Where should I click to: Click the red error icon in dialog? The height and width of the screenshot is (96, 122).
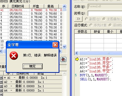coord(14,56)
